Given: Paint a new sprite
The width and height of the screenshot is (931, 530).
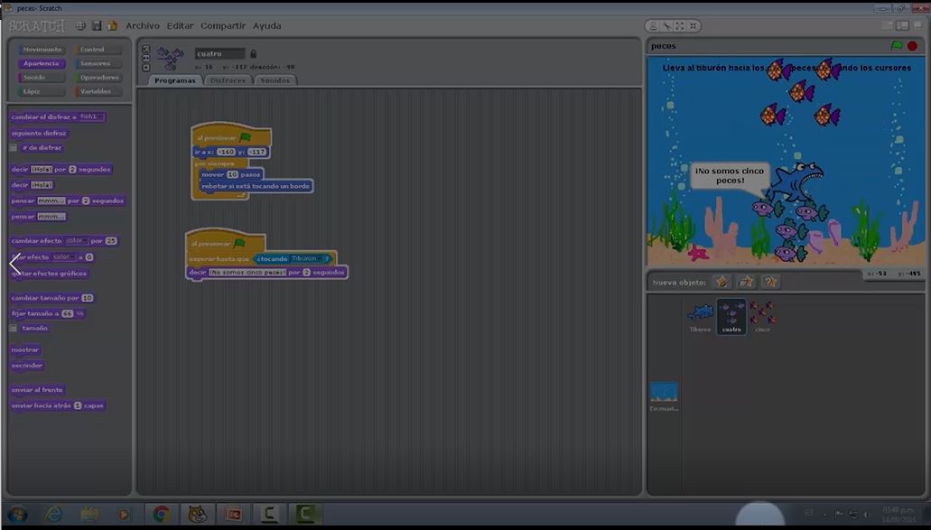Looking at the screenshot, I should coord(722,282).
